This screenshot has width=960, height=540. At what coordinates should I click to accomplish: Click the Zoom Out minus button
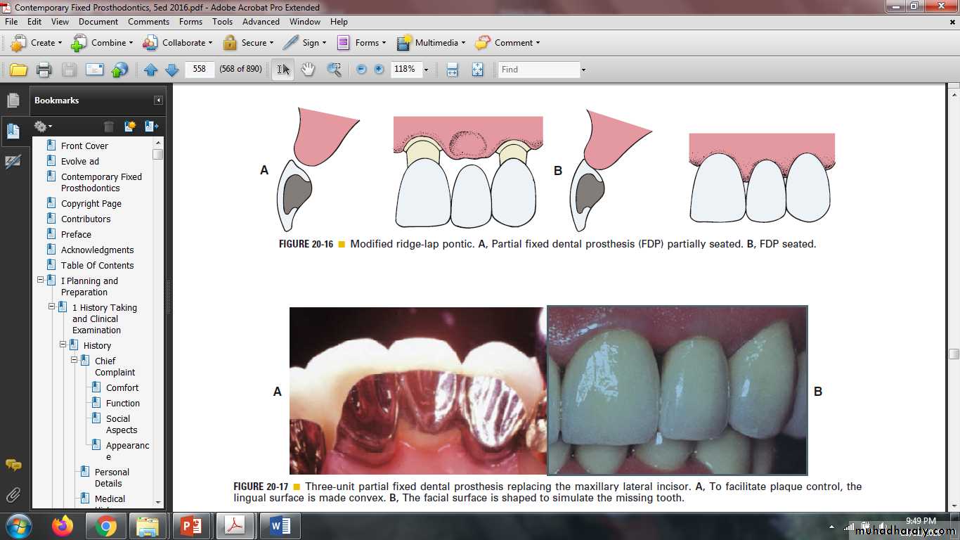(x=361, y=70)
